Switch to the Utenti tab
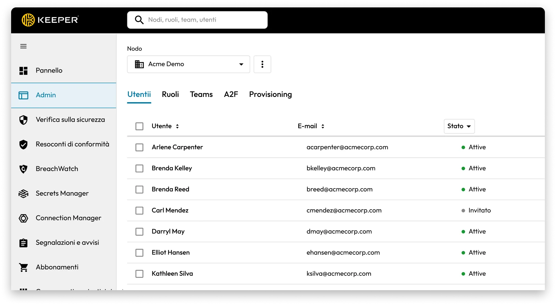This screenshot has width=556, height=305. (139, 94)
